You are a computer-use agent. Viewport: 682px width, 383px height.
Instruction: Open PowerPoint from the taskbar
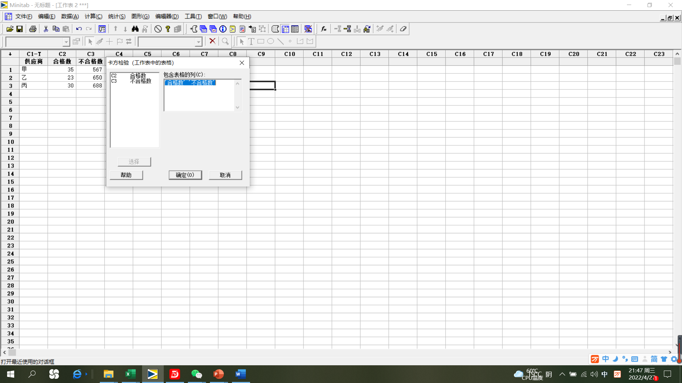(x=218, y=374)
